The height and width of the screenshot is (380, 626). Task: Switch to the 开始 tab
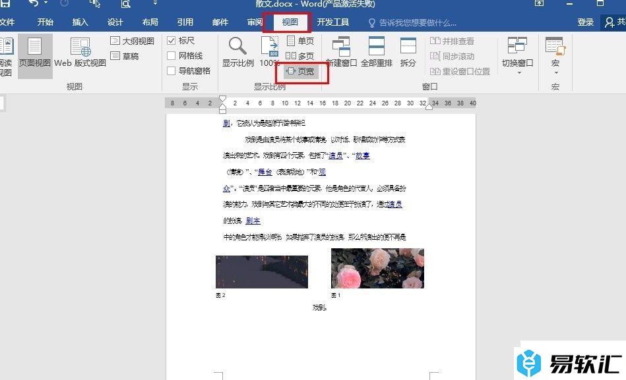(x=45, y=22)
